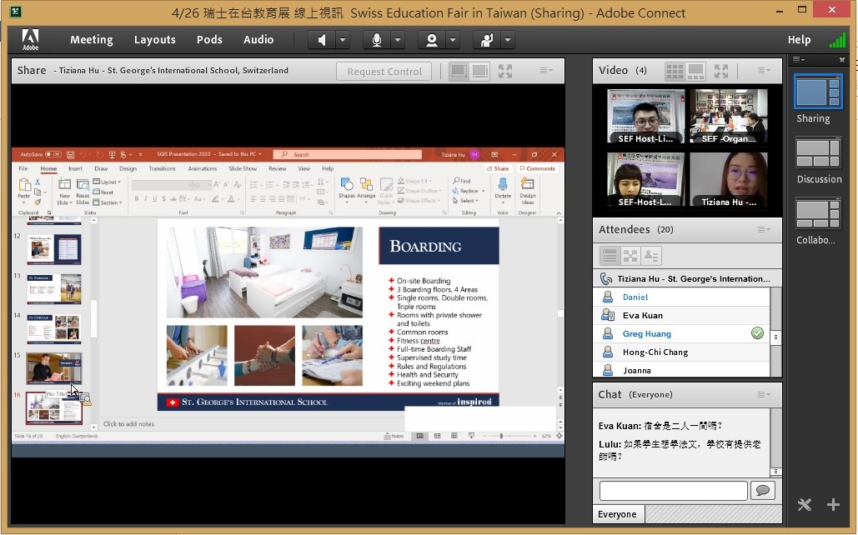Select attendee Daniel
This screenshot has height=535, width=858.
(x=681, y=297)
